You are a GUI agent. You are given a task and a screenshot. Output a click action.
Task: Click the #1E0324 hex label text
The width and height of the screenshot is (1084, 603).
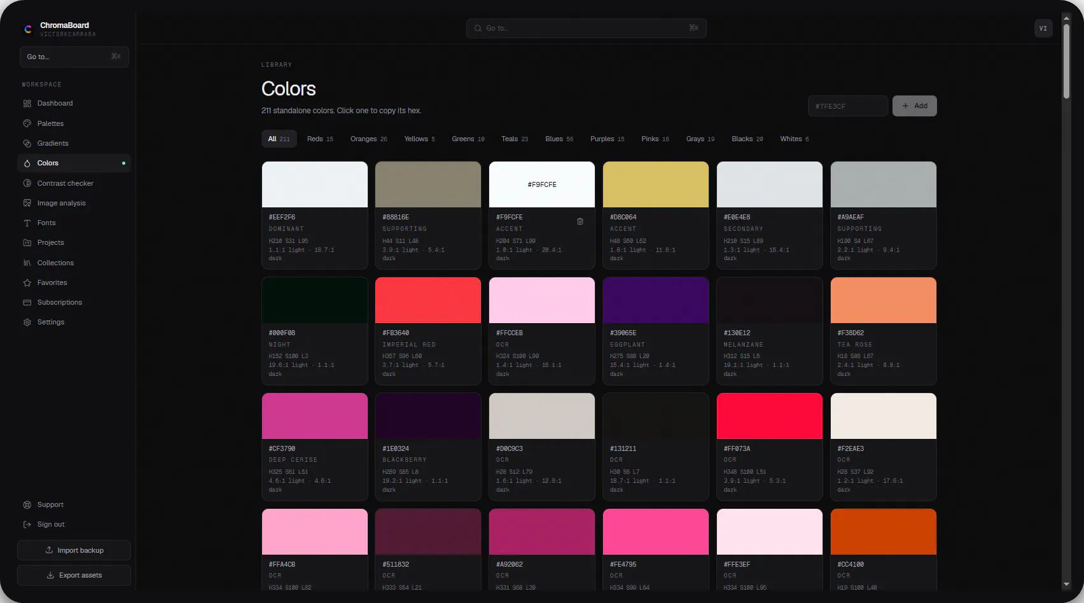coord(396,448)
